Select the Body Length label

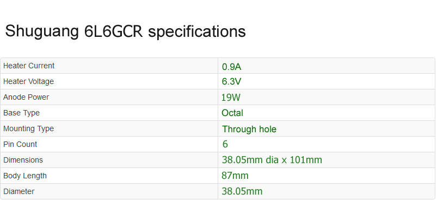(25, 176)
